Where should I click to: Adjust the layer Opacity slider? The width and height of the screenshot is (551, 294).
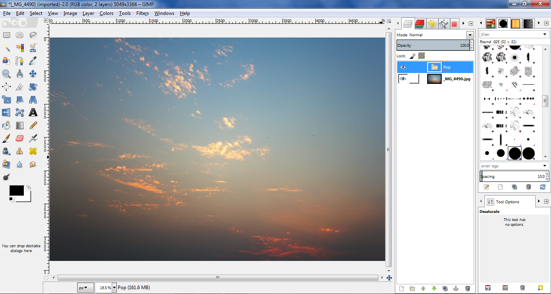click(x=433, y=45)
